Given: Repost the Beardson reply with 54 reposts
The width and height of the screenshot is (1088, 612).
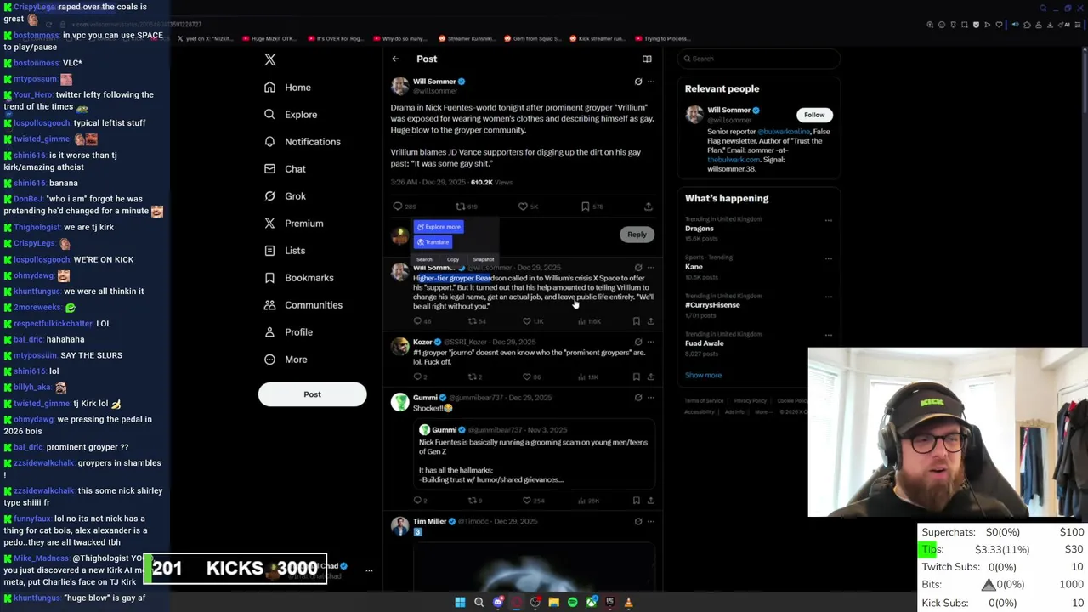Looking at the screenshot, I should click(472, 321).
